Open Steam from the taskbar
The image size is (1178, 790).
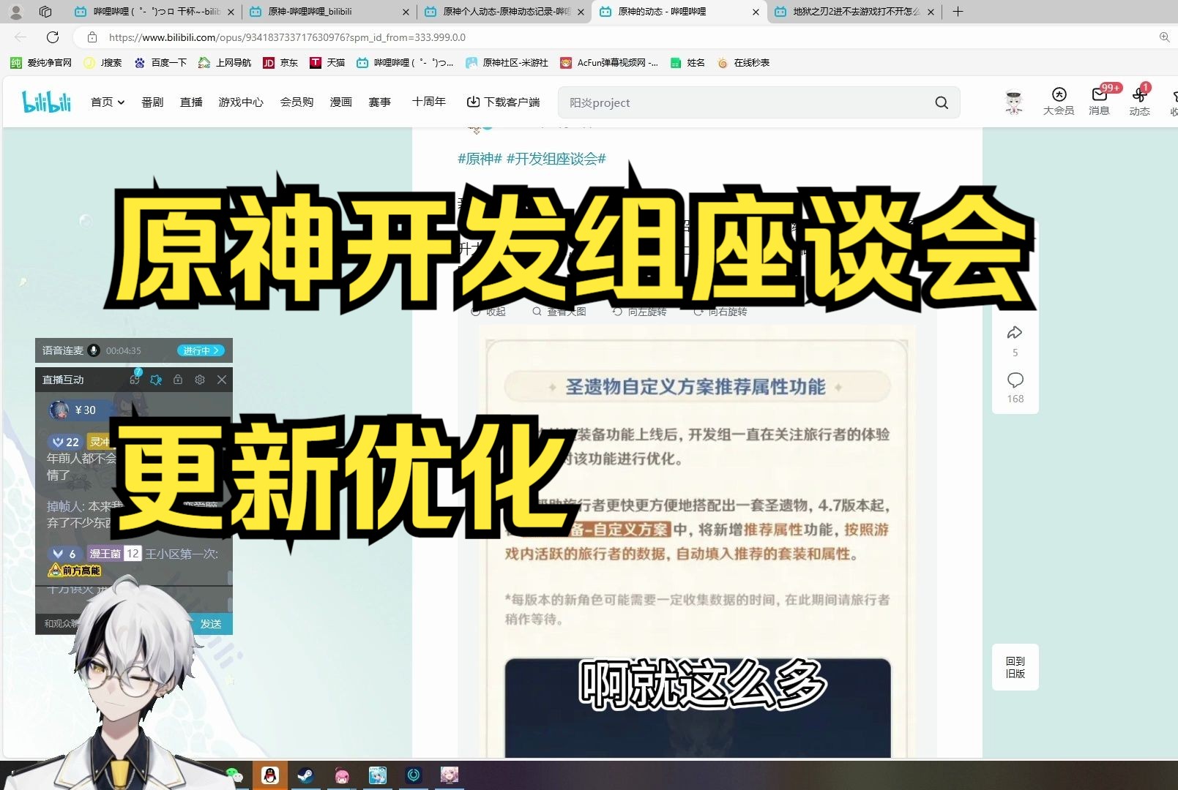coord(306,775)
